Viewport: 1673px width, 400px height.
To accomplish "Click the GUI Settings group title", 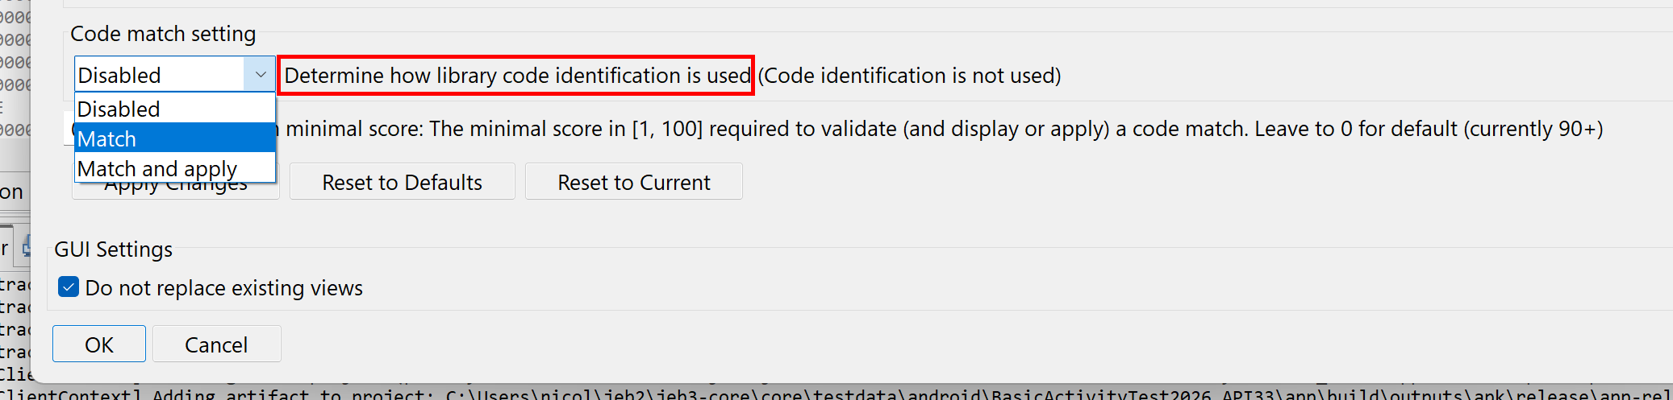I will pos(113,249).
